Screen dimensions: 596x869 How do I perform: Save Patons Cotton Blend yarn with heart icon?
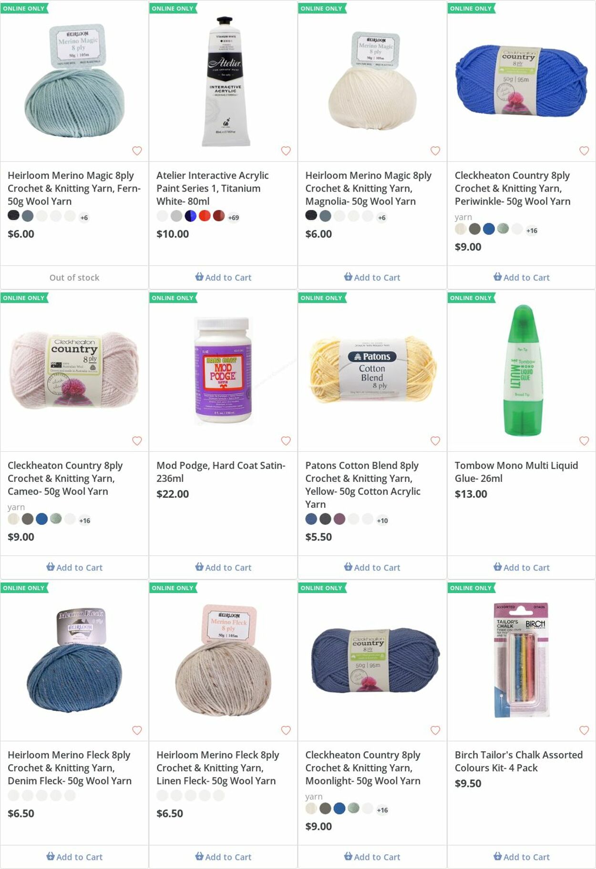click(435, 440)
